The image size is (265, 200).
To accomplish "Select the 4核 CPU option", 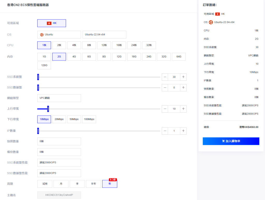I will pos(74,45).
